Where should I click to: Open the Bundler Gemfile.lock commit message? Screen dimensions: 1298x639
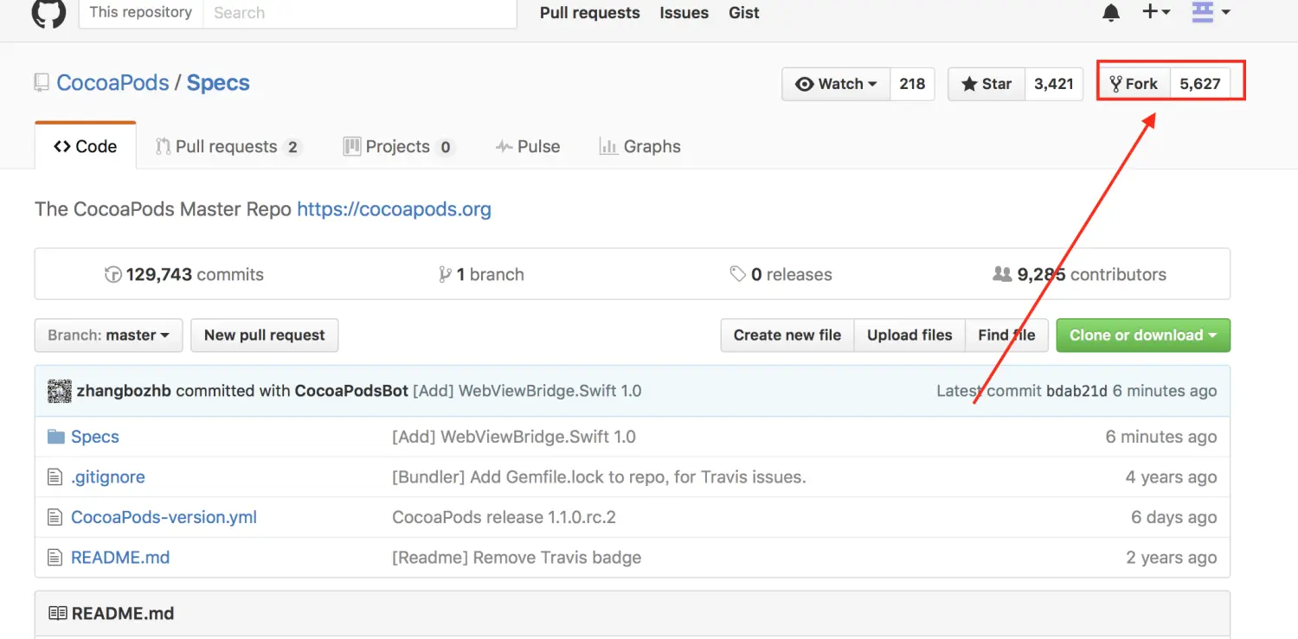click(599, 477)
